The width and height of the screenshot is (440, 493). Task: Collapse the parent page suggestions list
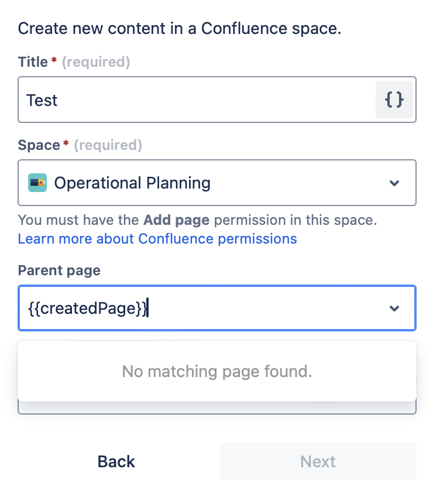(x=394, y=308)
